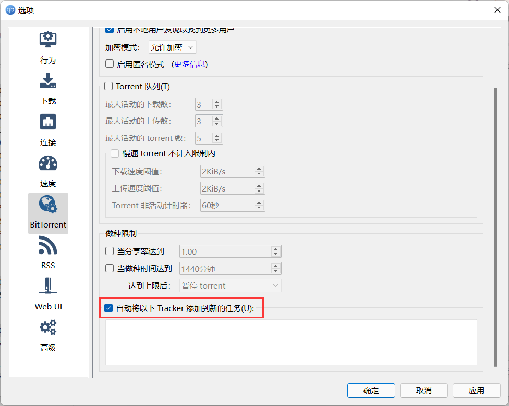Uncheck 自动将以下 Tracker 添加到新的任务 checkbox
The width and height of the screenshot is (509, 406).
point(108,308)
